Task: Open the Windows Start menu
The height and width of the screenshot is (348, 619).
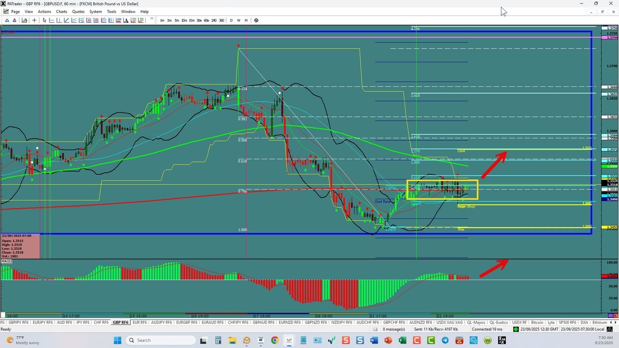Action: (118, 340)
